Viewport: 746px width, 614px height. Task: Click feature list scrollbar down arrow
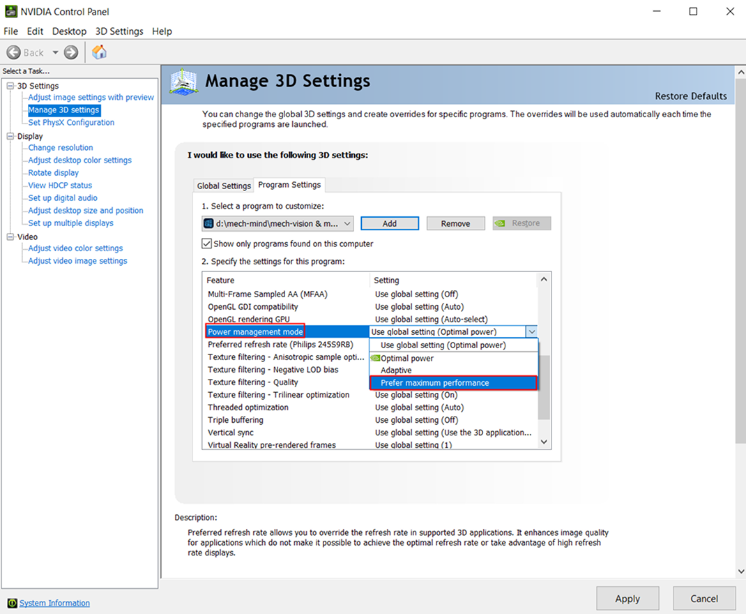pyautogui.click(x=544, y=442)
